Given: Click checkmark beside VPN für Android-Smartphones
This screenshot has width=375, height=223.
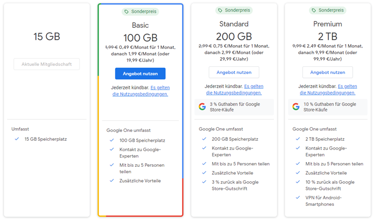Looking at the screenshot, I should tap(297, 197).
